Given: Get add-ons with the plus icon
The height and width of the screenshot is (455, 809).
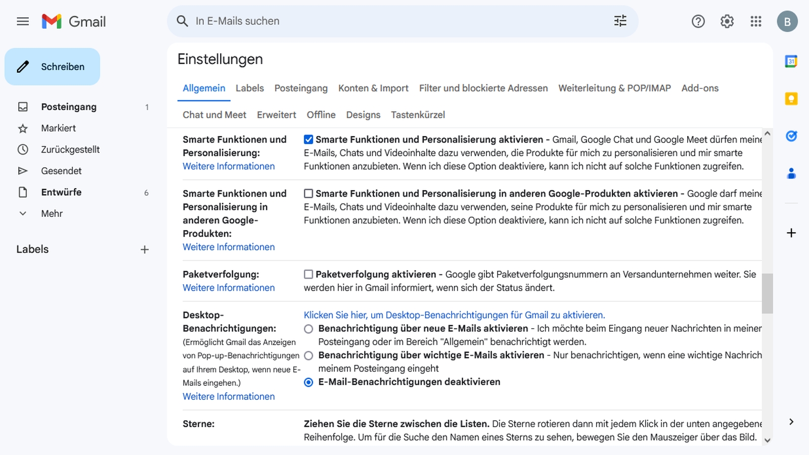Looking at the screenshot, I should (x=791, y=233).
